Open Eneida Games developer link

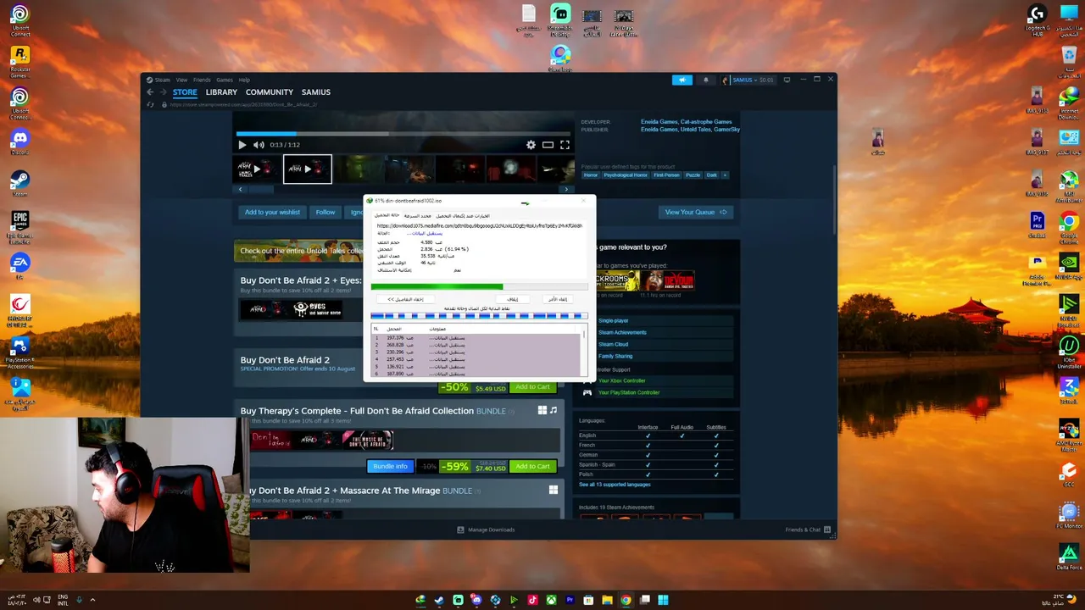click(661, 122)
